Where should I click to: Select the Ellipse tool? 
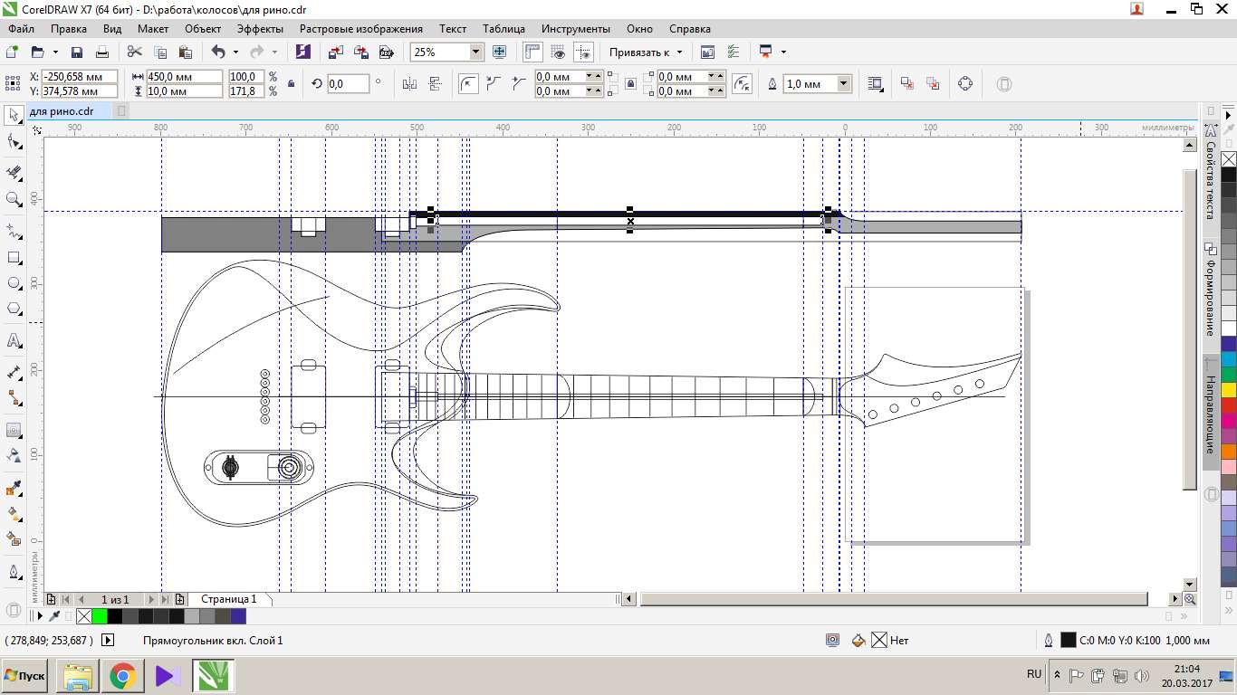(14, 283)
